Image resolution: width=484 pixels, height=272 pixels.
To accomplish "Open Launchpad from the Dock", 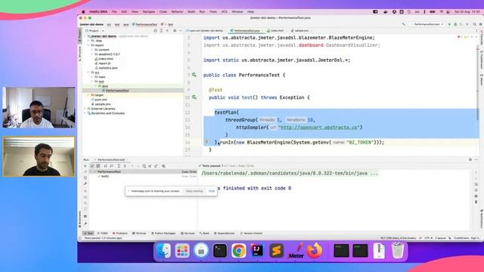I will (182, 250).
